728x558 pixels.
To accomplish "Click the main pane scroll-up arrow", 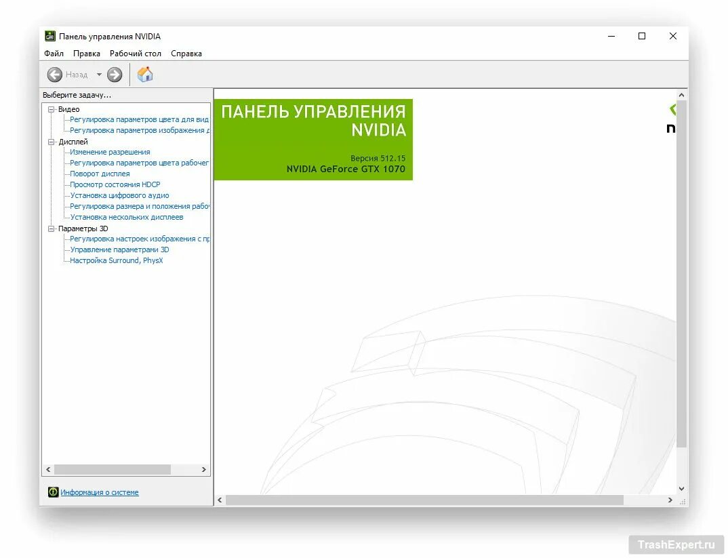I will (x=681, y=95).
